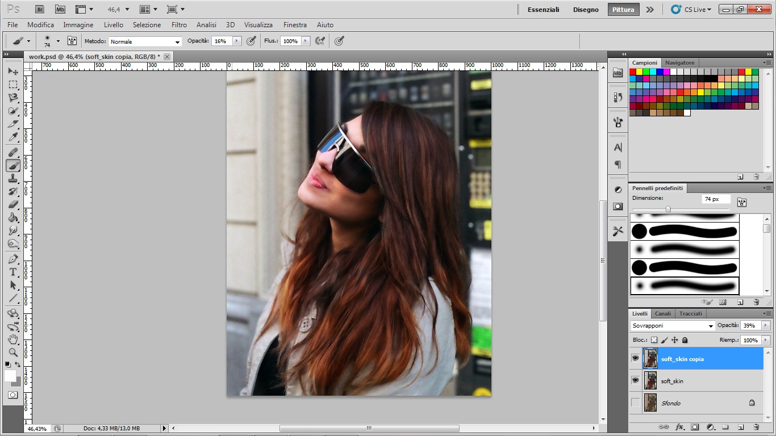Pick the red swatch in Campioni
This screenshot has height=436, width=776.
(633, 72)
